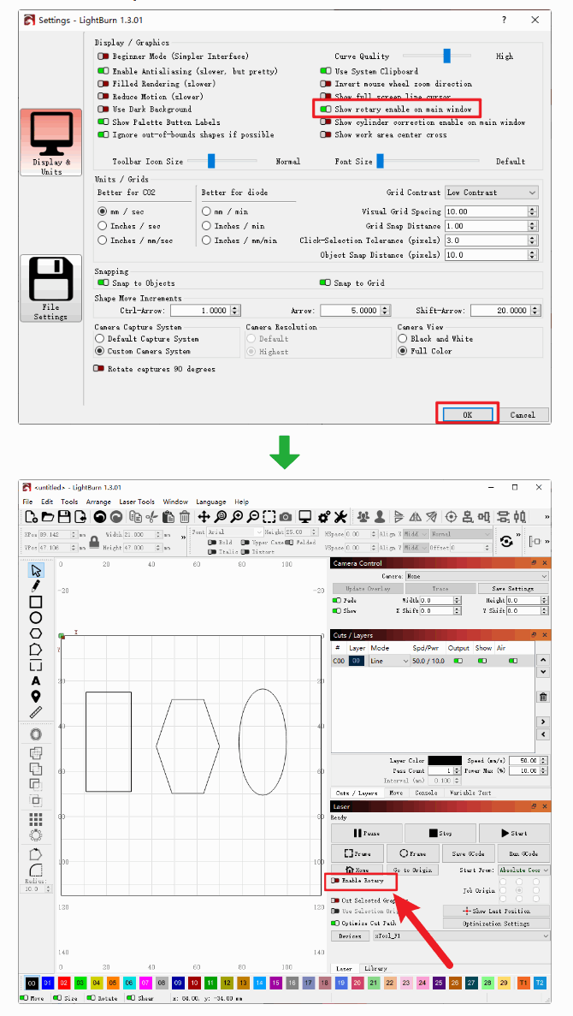
Task: Click Ctrl-Arrow increment stepper arrows
Action: (235, 311)
